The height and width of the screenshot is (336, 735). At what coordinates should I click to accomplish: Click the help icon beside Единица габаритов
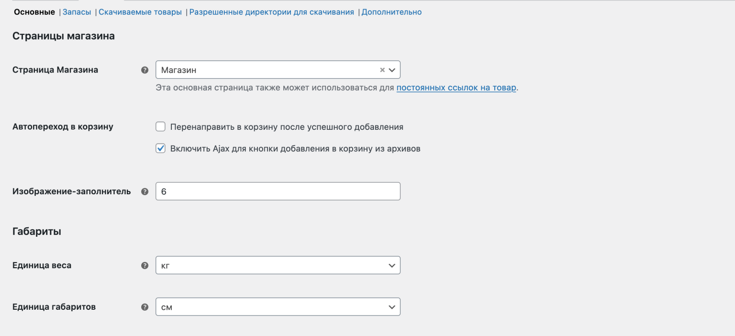click(x=145, y=307)
